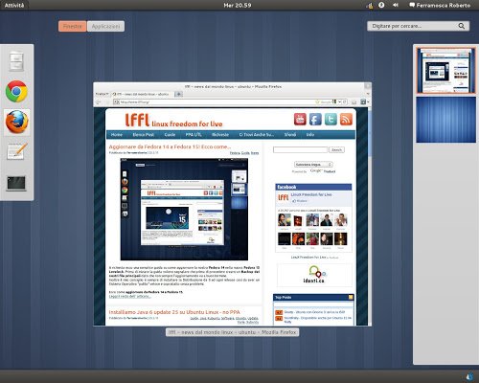
Task: Click the bookmark star in the Firefox URL bar
Action: coord(317,101)
